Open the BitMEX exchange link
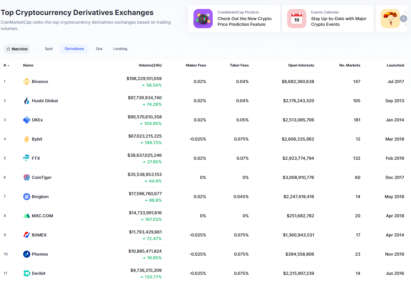 39,235
